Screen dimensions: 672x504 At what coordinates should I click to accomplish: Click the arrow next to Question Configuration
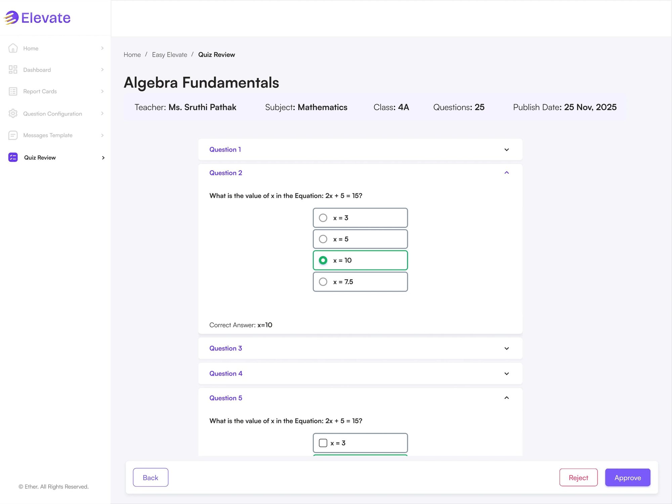[102, 114]
